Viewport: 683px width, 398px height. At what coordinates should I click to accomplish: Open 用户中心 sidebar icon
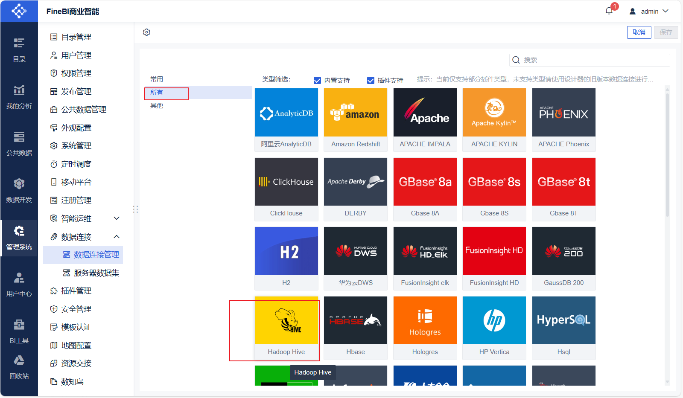click(x=19, y=285)
